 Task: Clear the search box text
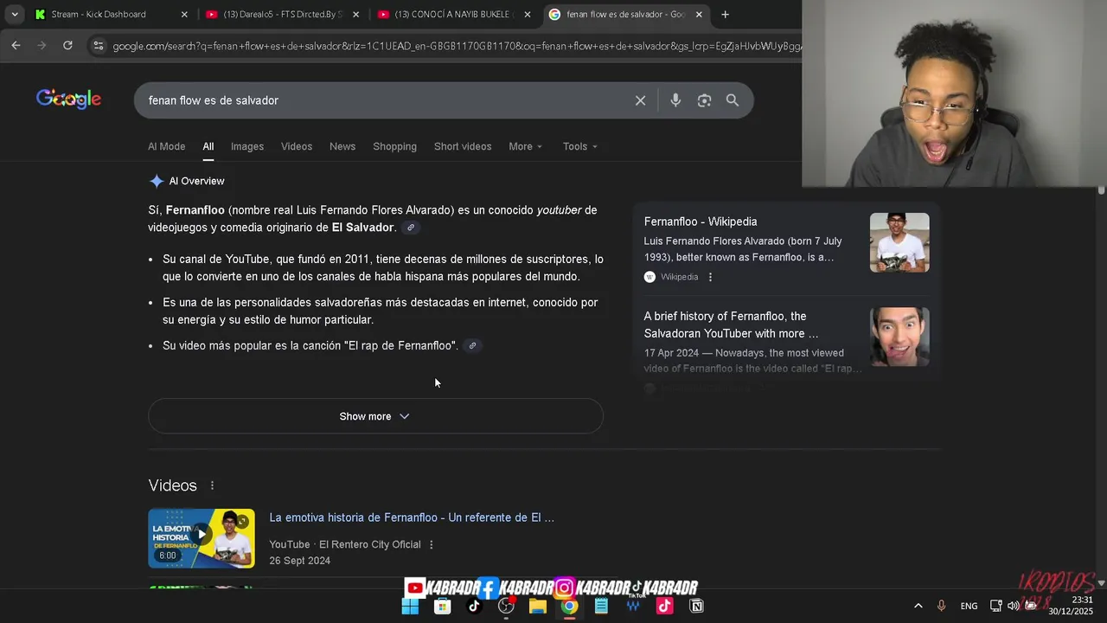(640, 100)
